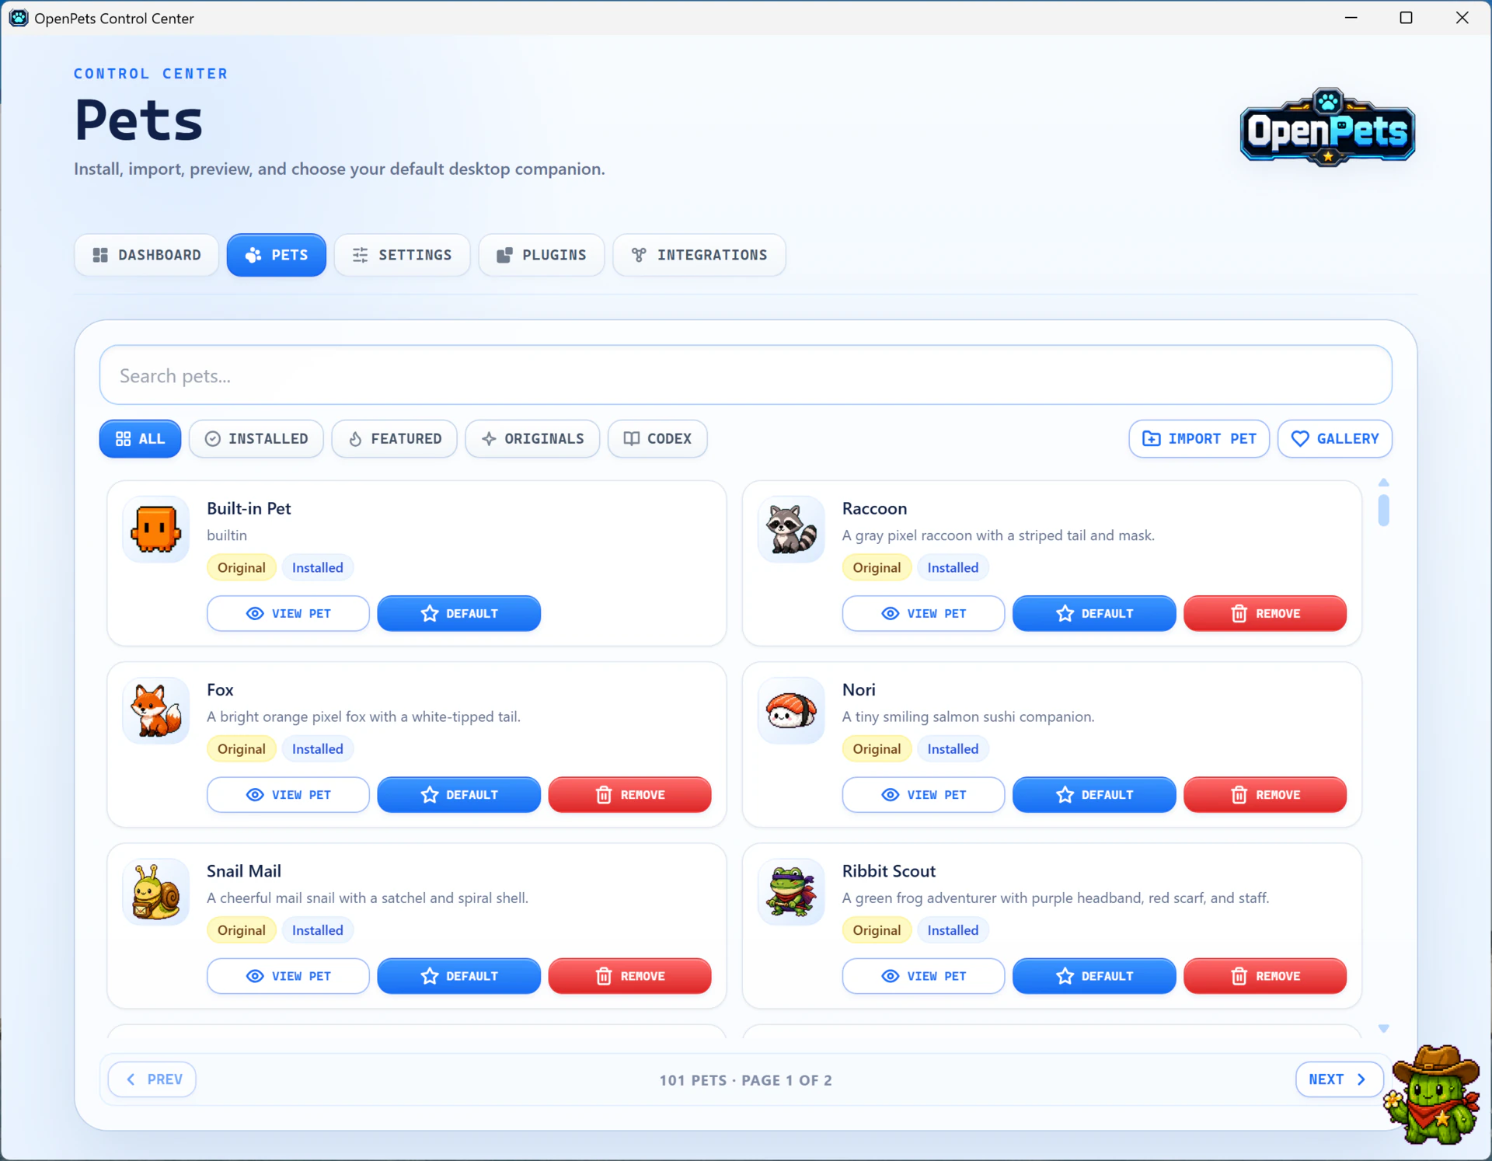This screenshot has height=1161, width=1492.
Task: Filter by Featured pets
Action: 394,439
